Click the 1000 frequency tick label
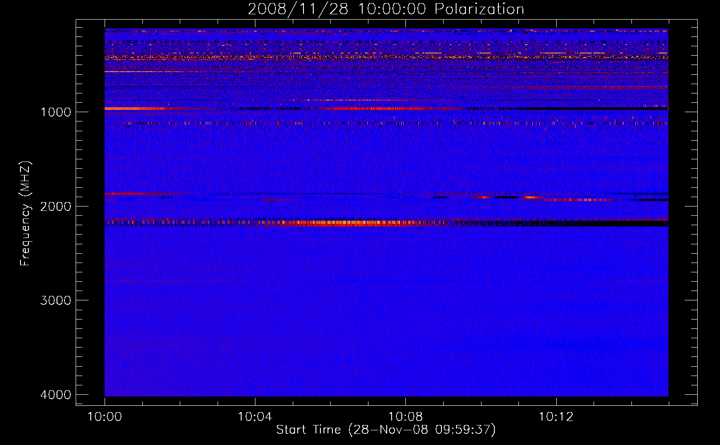Viewport: 720px width, 445px height. tap(56, 112)
